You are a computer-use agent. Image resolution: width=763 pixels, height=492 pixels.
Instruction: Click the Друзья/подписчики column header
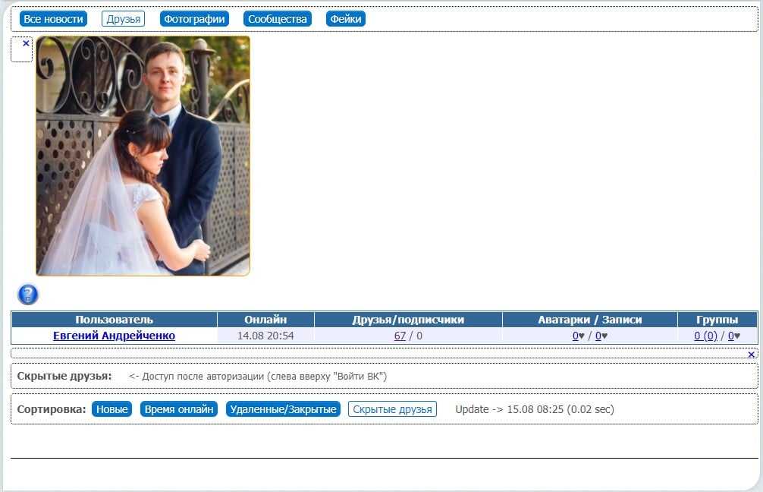point(408,320)
